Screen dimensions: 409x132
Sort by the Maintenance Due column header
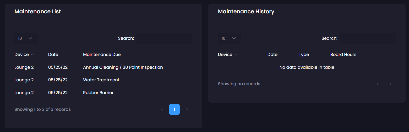coord(102,54)
